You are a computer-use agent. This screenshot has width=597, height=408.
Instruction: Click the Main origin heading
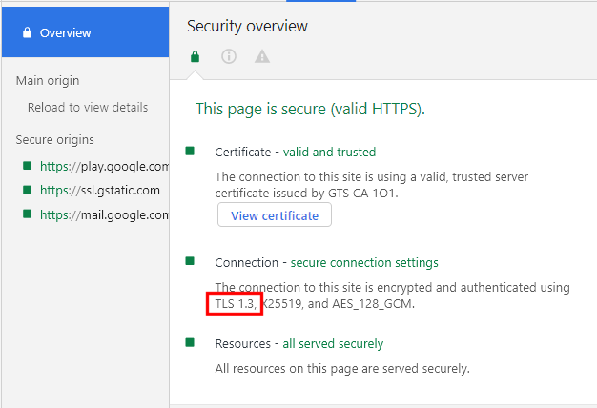pos(48,81)
